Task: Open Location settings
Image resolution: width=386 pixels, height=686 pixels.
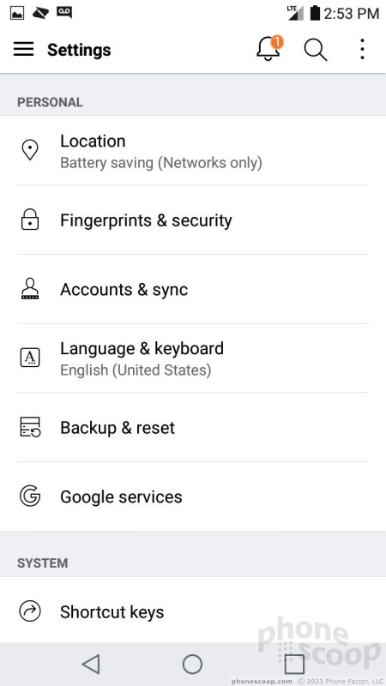Action: coord(193,151)
